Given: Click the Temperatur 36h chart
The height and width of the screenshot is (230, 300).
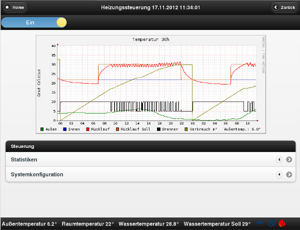Looking at the screenshot, I should (x=151, y=84).
